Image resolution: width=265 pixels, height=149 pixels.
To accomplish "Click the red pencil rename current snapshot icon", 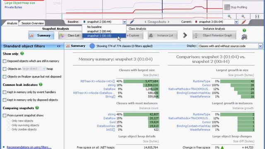I will pos(244,22).
